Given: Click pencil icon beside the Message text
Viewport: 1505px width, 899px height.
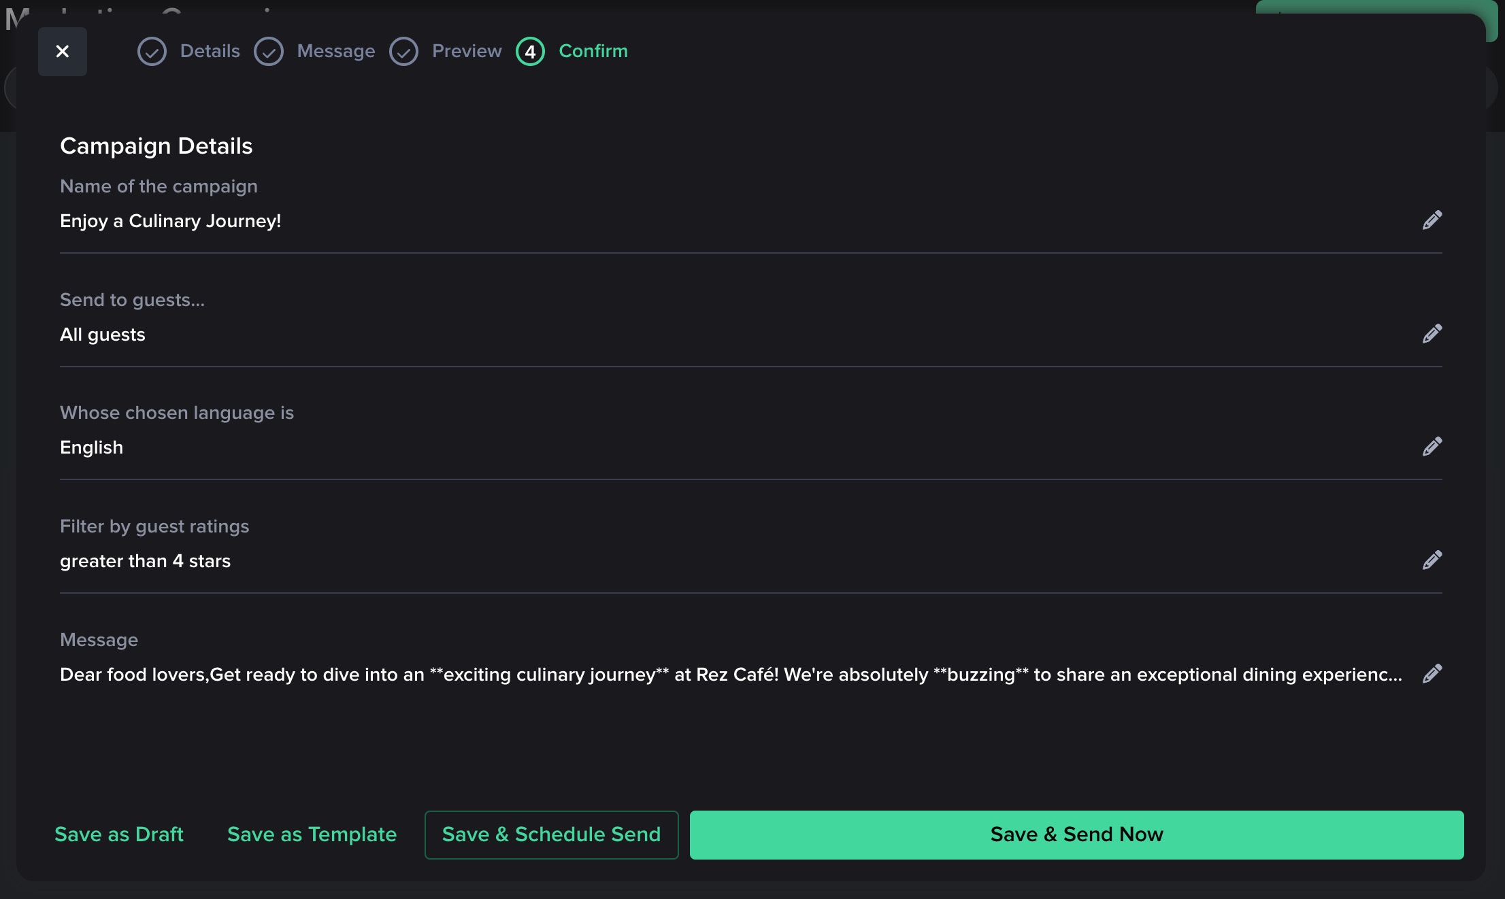Looking at the screenshot, I should pos(1432,674).
